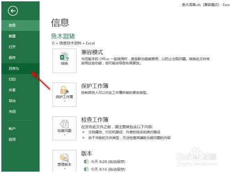Image resolution: width=231 pixels, height=173 pixels.
Task: Open the 帐户 (Account) page
Action: coord(21,129)
